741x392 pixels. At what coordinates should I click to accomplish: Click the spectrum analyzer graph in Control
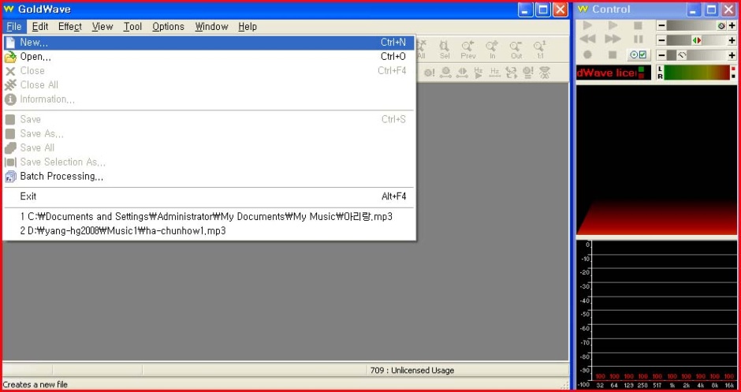pos(657,314)
